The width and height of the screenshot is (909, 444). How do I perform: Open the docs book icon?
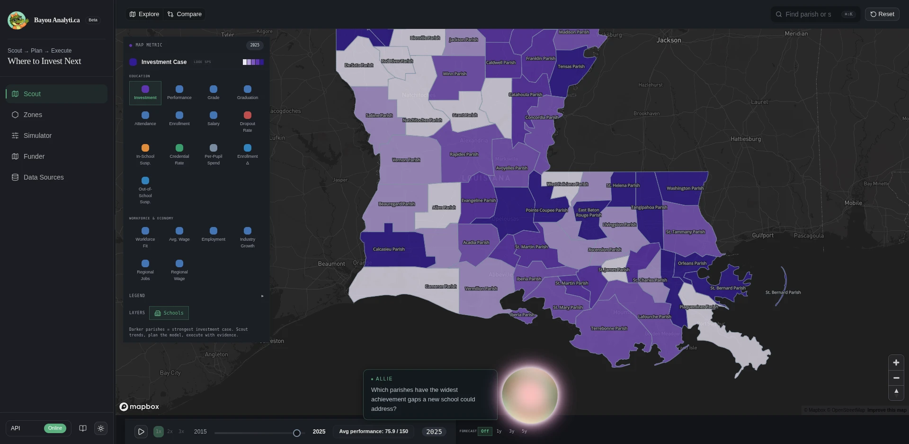[x=83, y=428]
